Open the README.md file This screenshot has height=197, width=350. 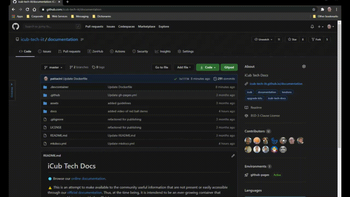tap(59, 135)
